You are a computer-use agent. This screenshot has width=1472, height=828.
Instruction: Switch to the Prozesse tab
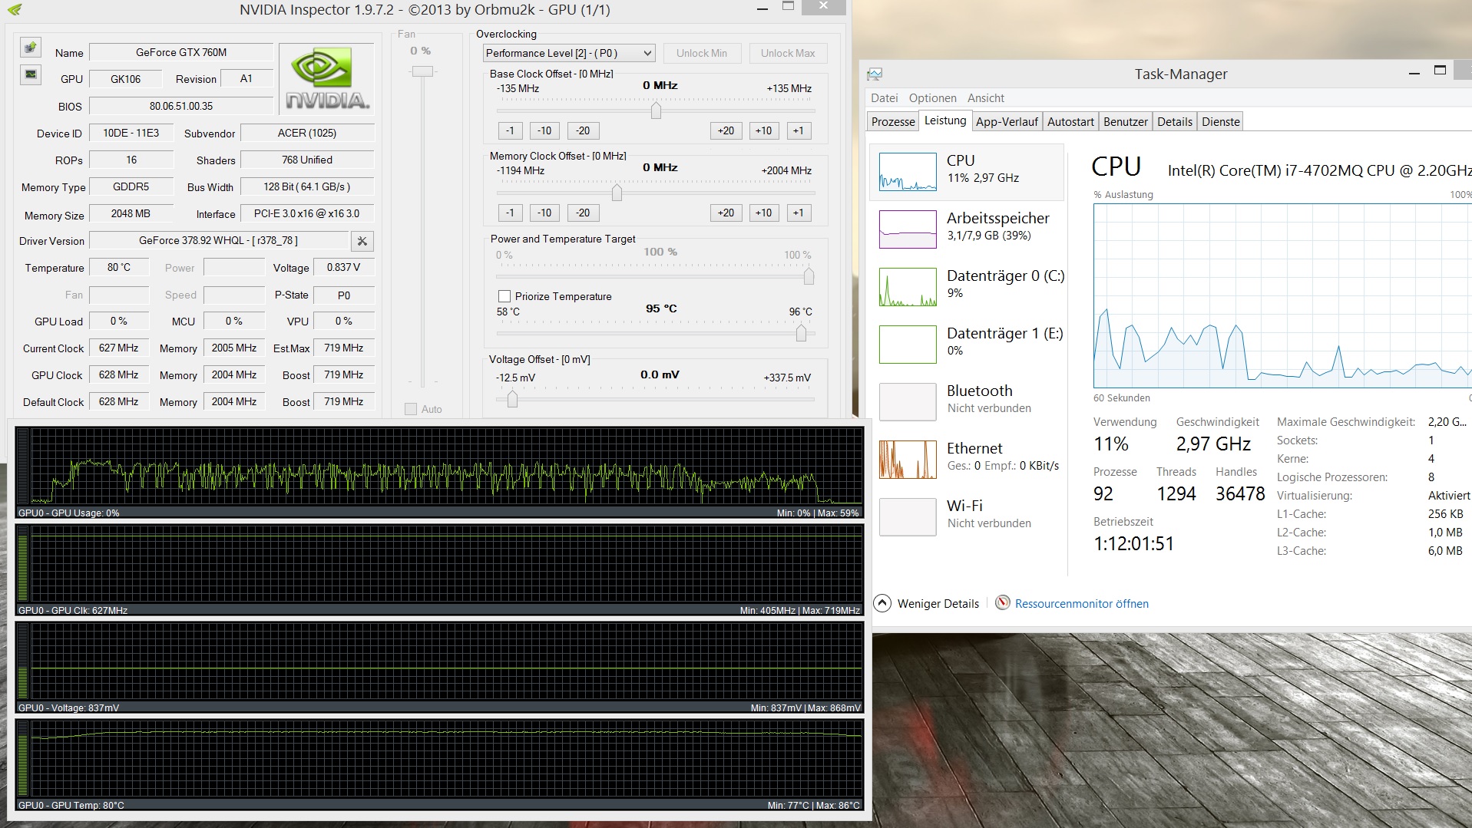893,121
